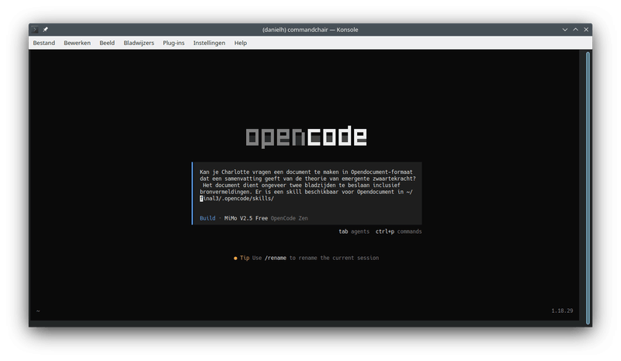
Task: Toggle the pin window icon
Action: 46,30
